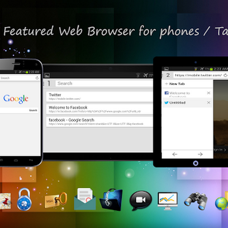
Task: Close the Welcome to Facebook tab
Action: pos(209,93)
